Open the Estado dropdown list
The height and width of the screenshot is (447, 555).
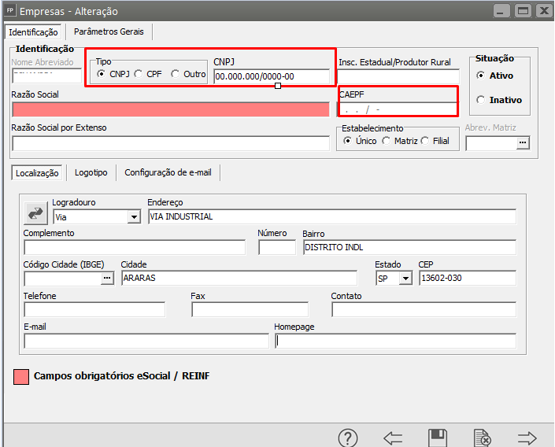[406, 279]
